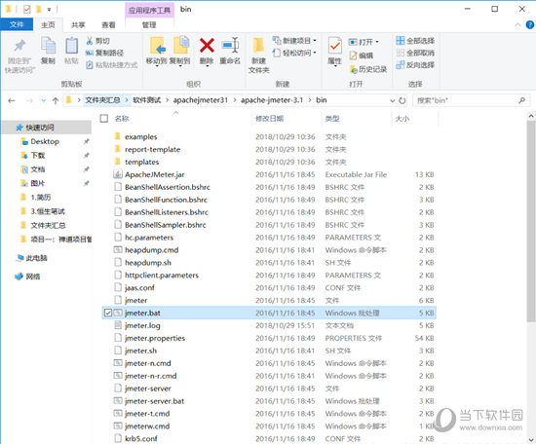The height and width of the screenshot is (444, 536).
Task: Select the jmeter.properties file
Action: click(155, 338)
